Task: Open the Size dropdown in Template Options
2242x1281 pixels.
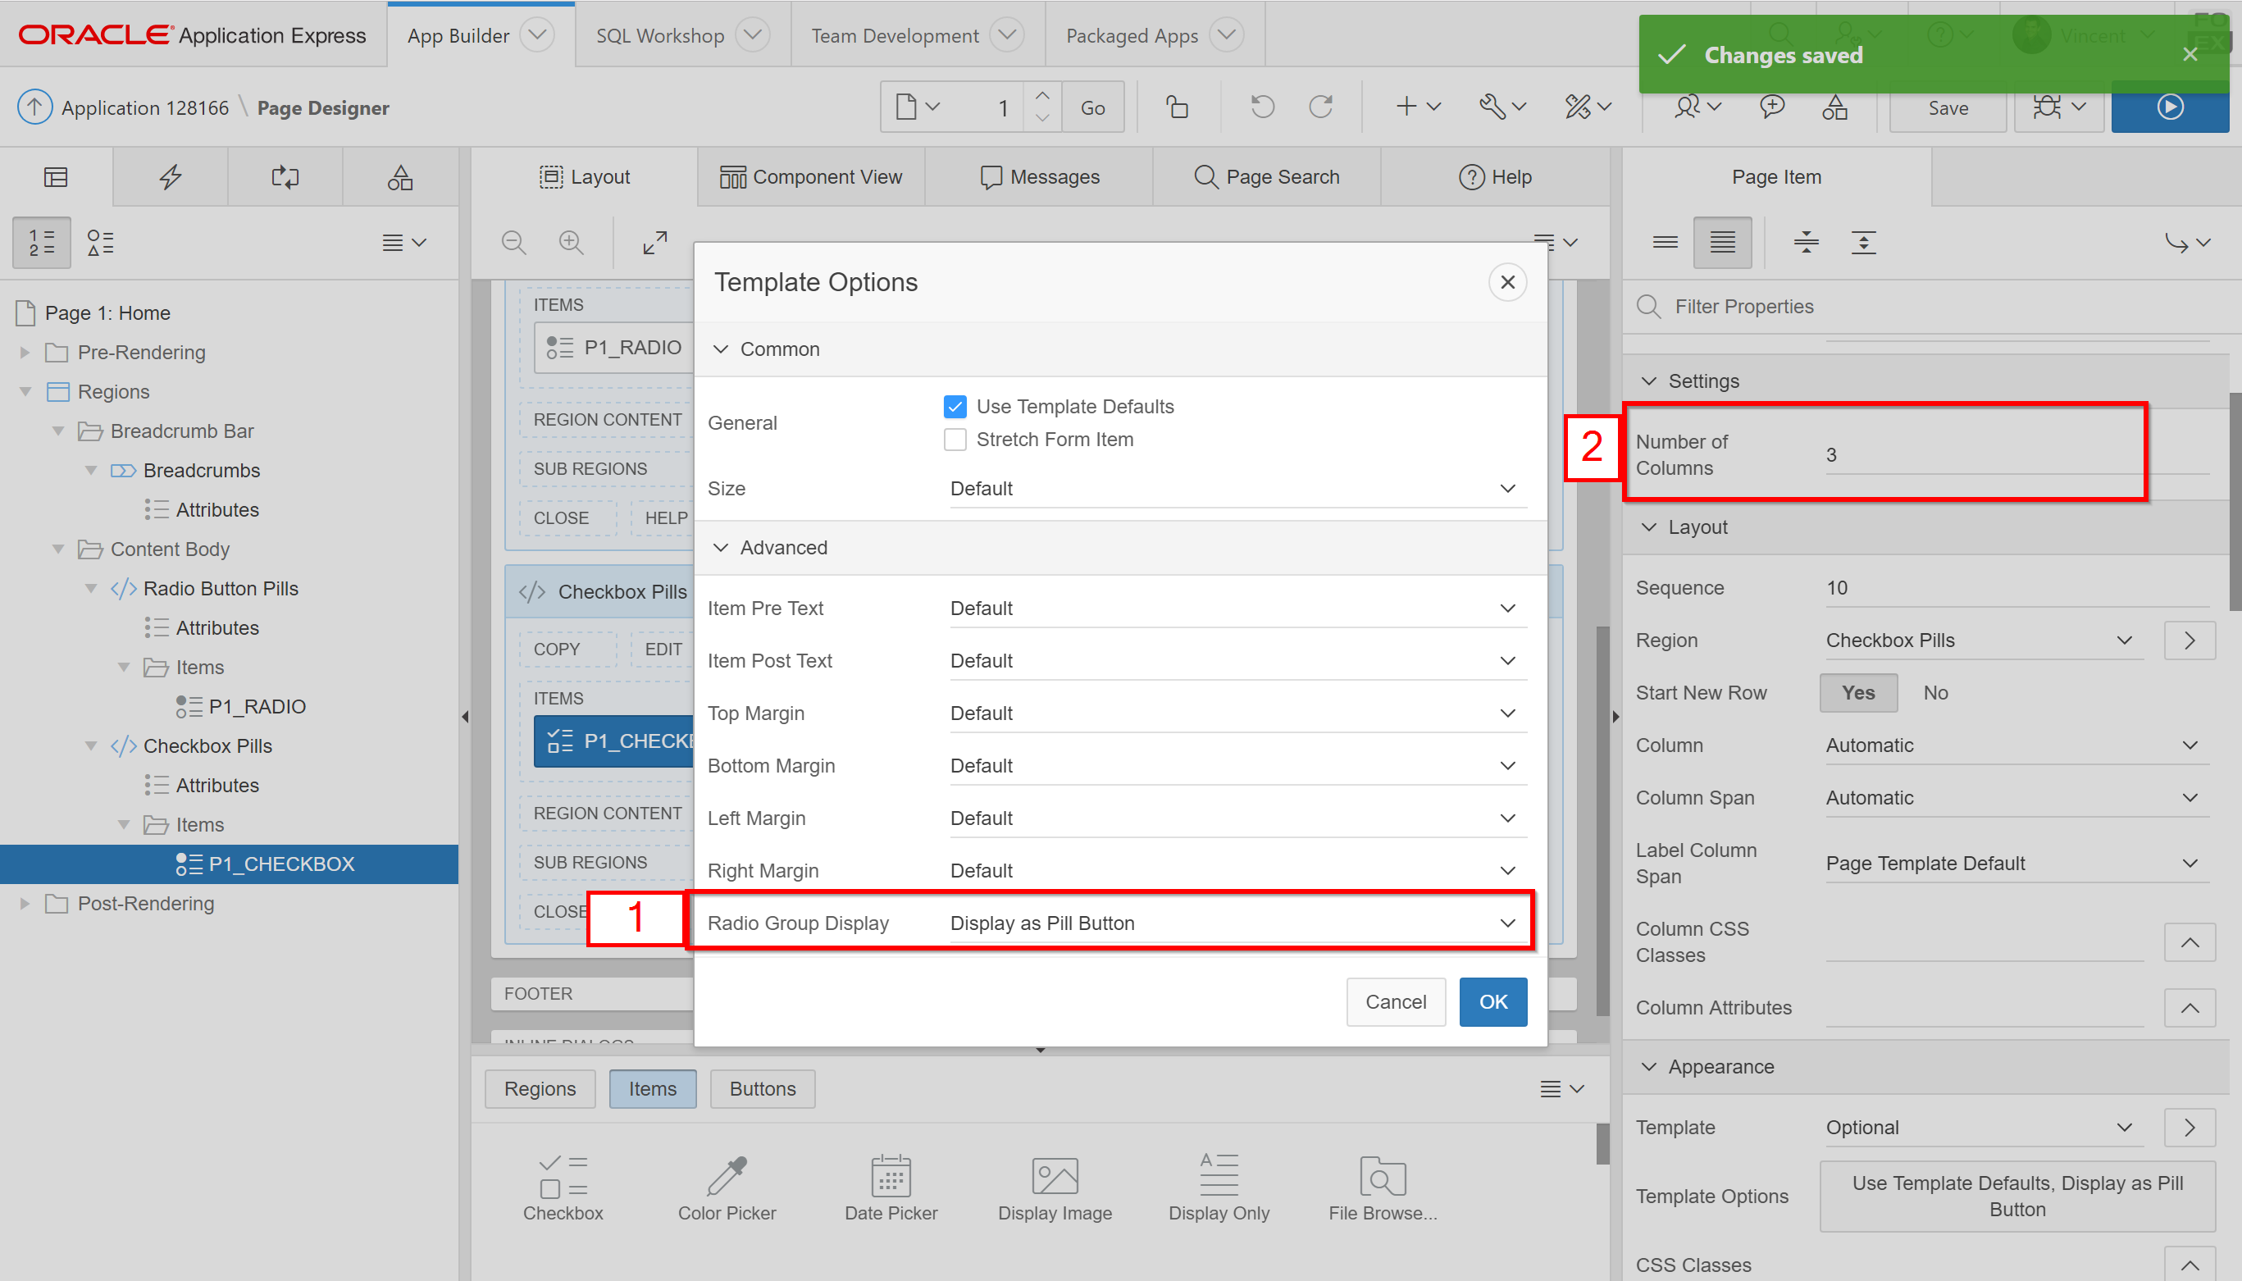Action: [x=1237, y=488]
